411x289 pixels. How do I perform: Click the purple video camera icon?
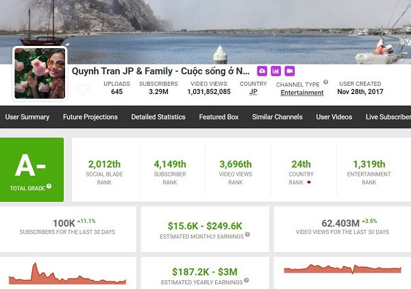coord(289,71)
